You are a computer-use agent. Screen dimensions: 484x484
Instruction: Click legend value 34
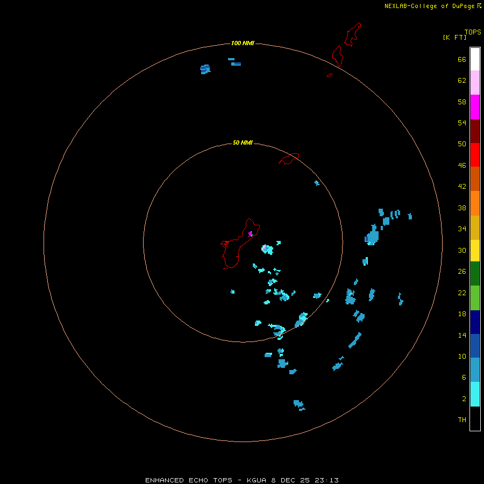[x=462, y=229]
